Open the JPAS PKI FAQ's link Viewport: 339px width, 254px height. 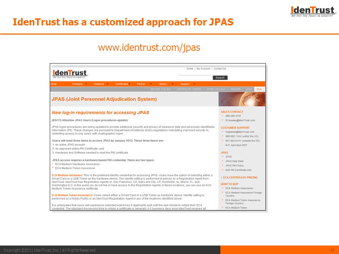234,165
